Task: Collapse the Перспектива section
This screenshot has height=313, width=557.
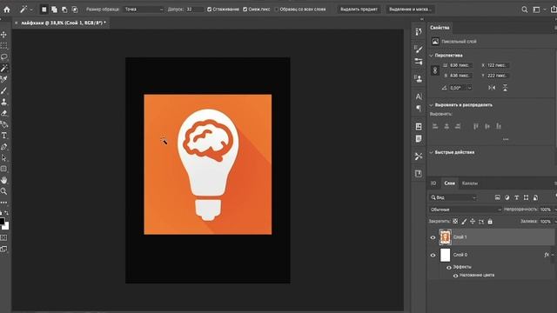Action: click(432, 56)
